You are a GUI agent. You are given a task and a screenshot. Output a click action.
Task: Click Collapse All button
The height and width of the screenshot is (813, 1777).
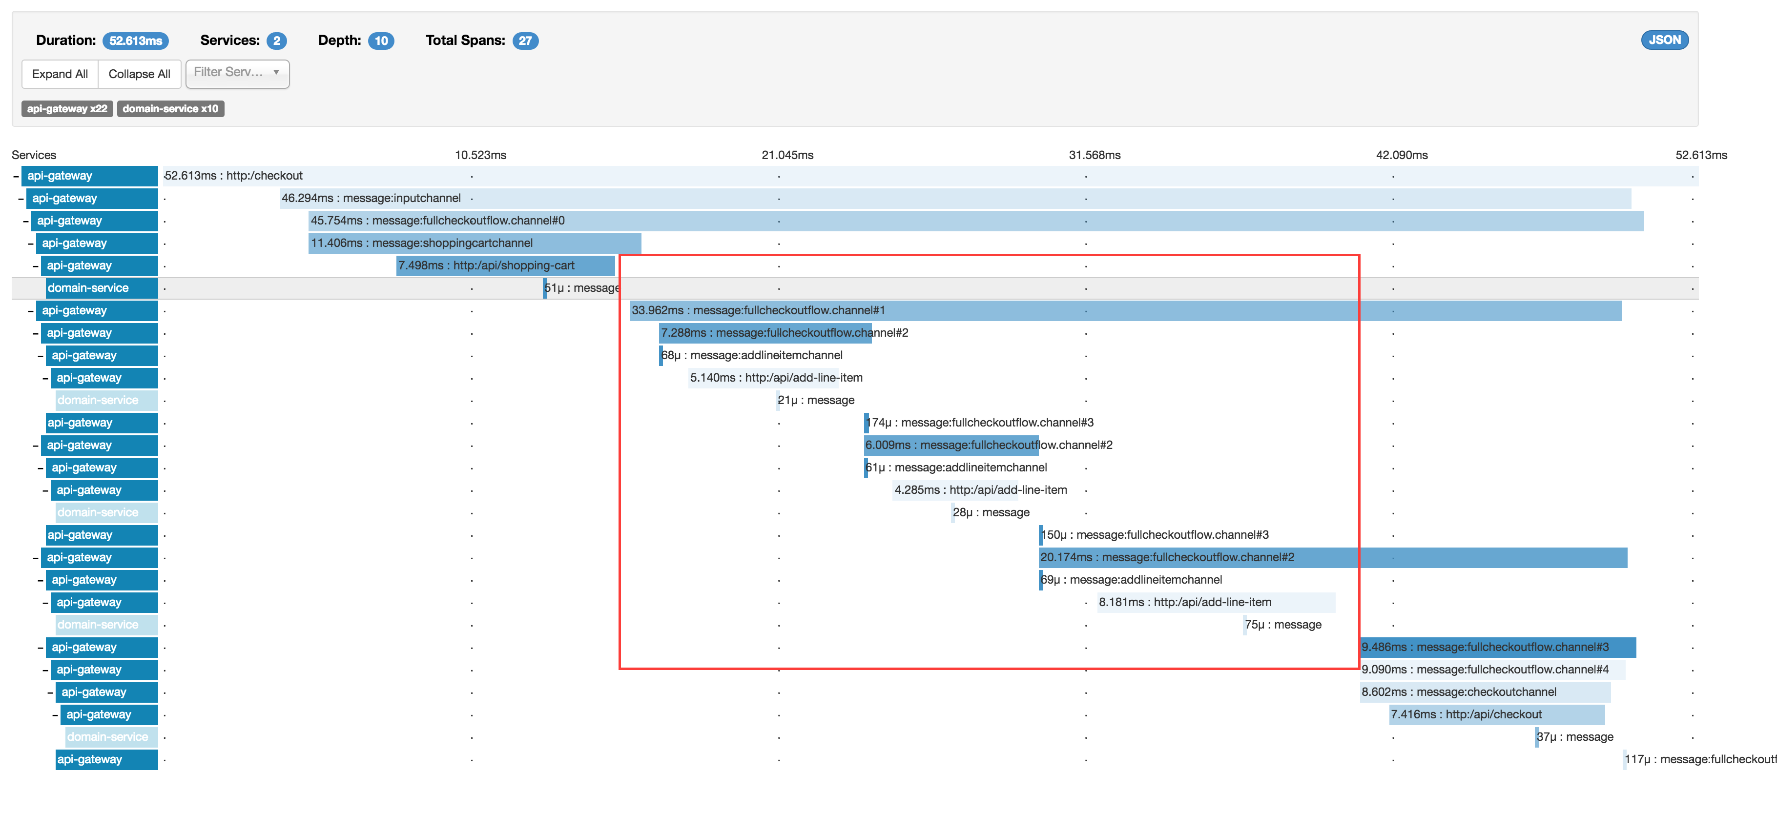point(139,74)
